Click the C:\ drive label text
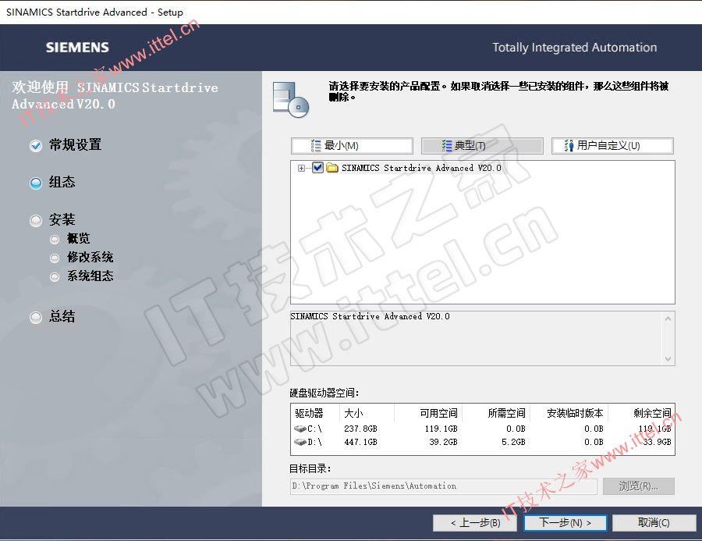702x541 pixels. point(315,429)
